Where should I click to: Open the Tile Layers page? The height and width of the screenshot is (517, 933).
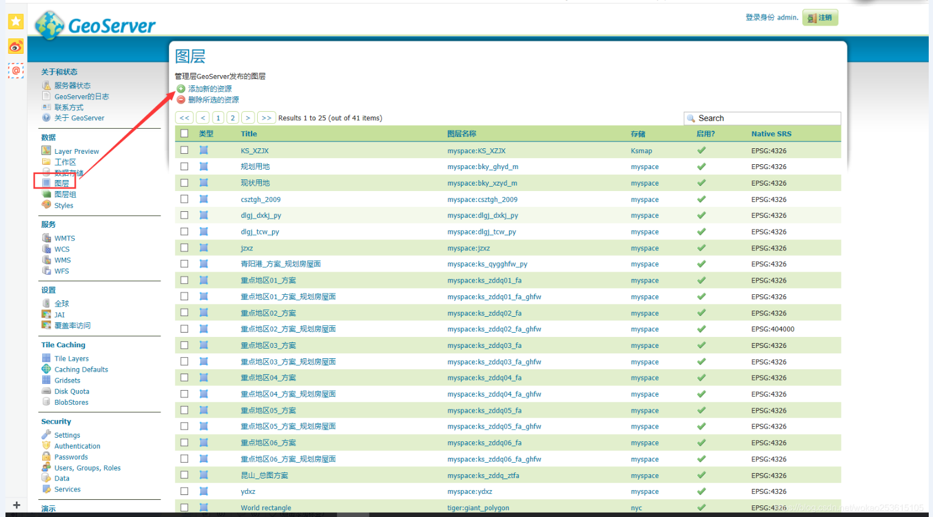pos(71,358)
